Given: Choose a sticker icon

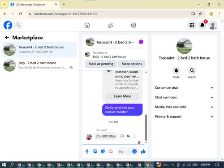Looking at the screenshot, I should [x=103, y=151].
